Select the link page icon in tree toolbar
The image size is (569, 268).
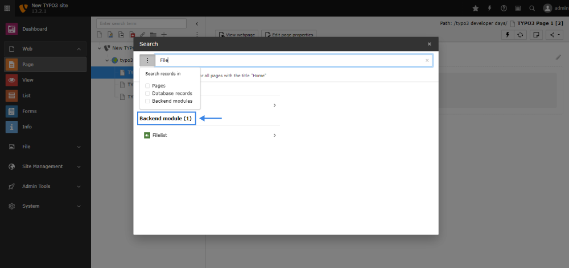click(143, 35)
